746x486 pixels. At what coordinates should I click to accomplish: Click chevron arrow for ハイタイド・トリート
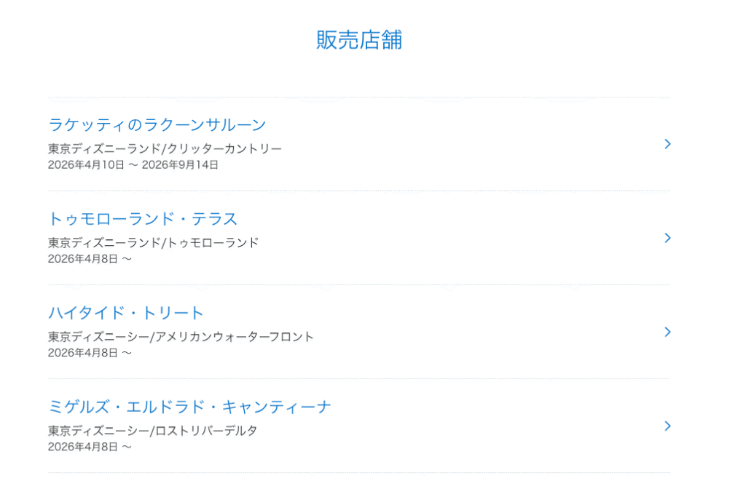[x=667, y=332]
